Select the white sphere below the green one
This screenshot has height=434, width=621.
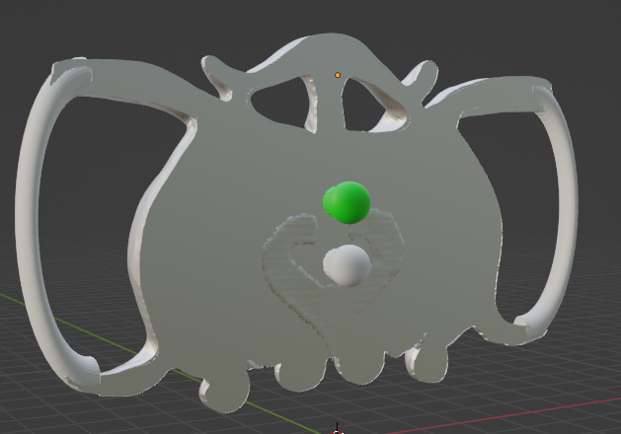click(347, 265)
